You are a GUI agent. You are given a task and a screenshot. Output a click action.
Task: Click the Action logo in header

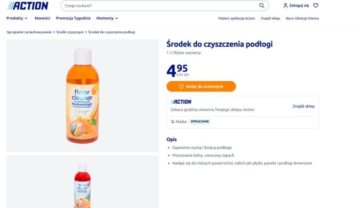coord(28,6)
